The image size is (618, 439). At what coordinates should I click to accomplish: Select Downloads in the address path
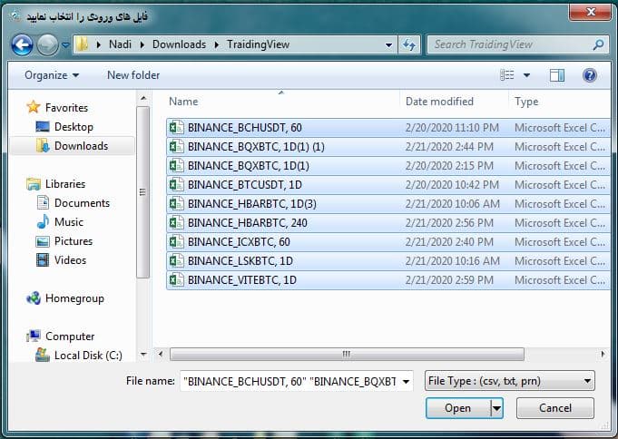point(179,44)
